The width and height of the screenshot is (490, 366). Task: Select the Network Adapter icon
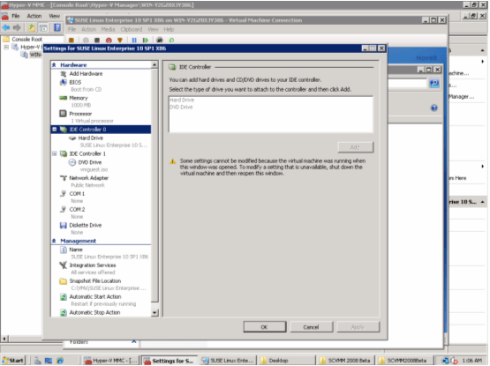point(64,178)
